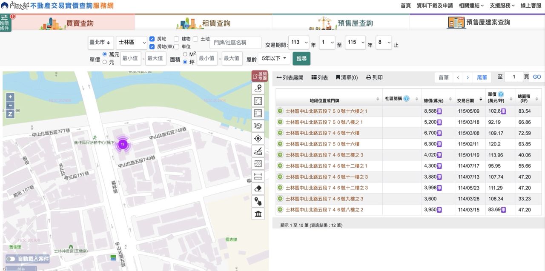Uncheck the 房地 checkbox

152,39
